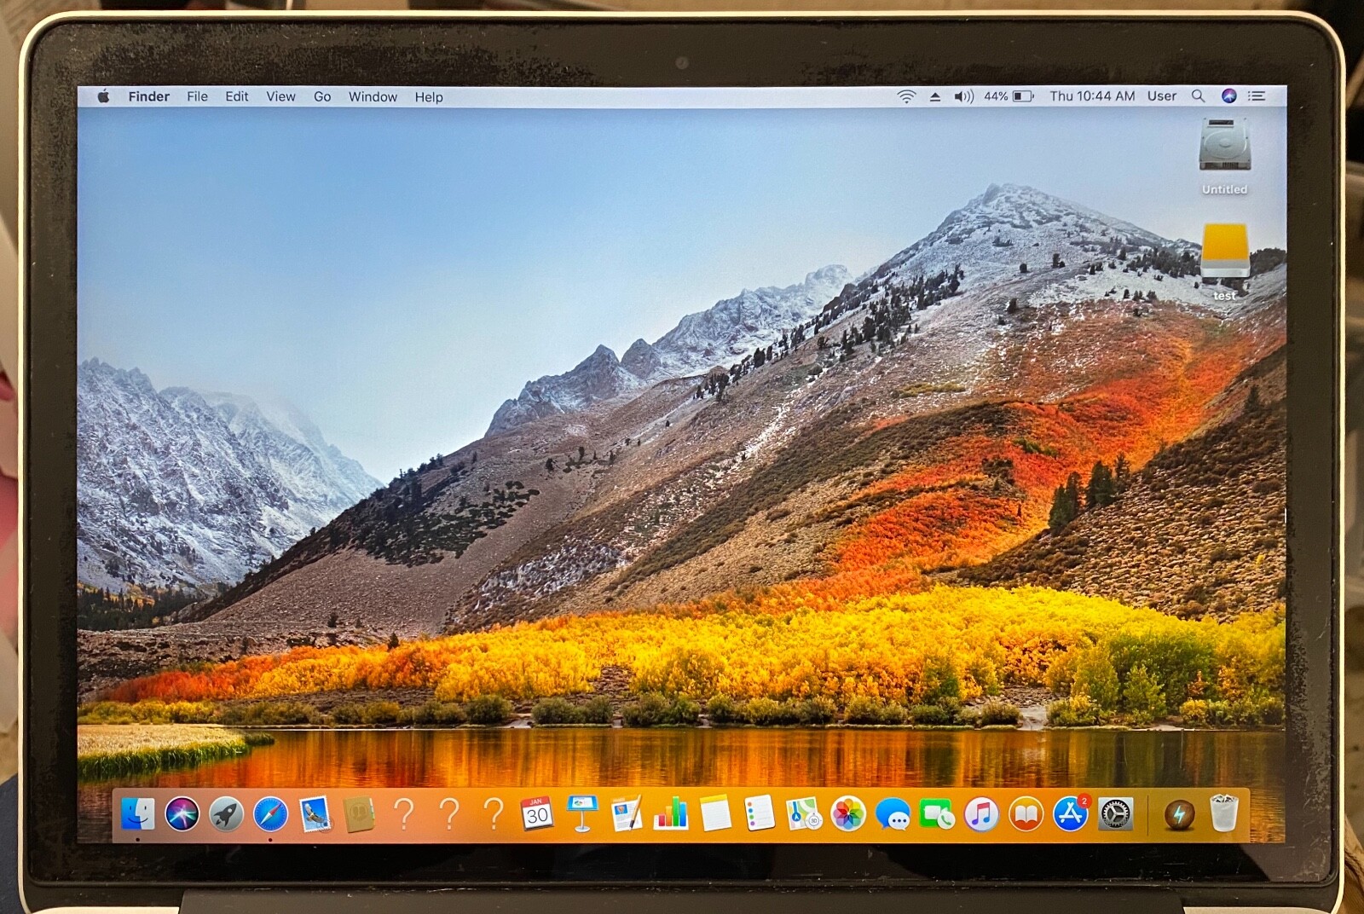Launch FaceTime from the Dock
Screen dimensions: 1364x914
tap(937, 816)
